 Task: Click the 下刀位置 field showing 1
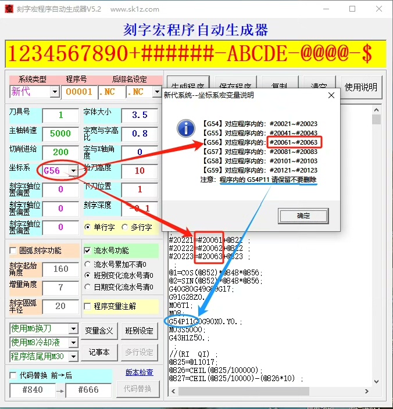pos(140,189)
